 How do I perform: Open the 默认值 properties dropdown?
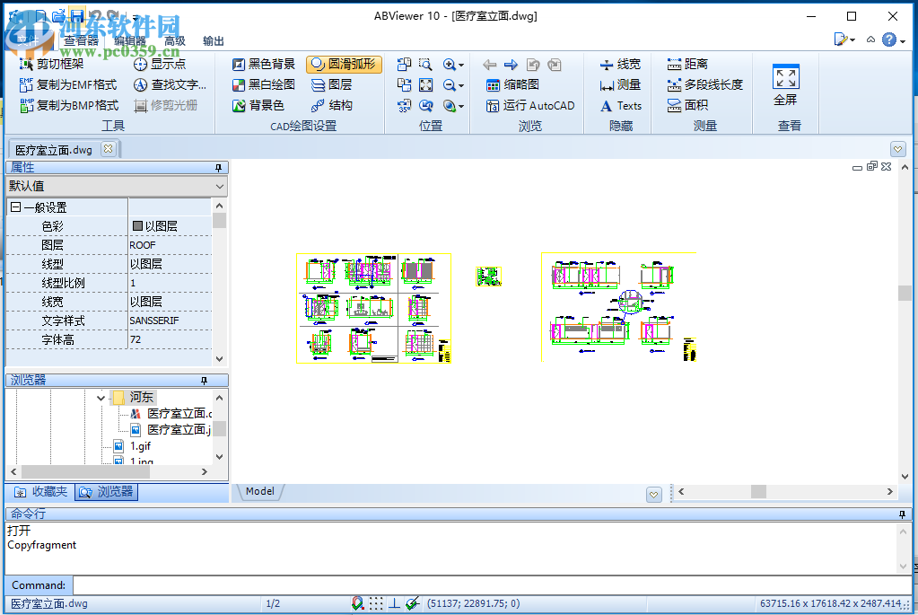click(117, 186)
